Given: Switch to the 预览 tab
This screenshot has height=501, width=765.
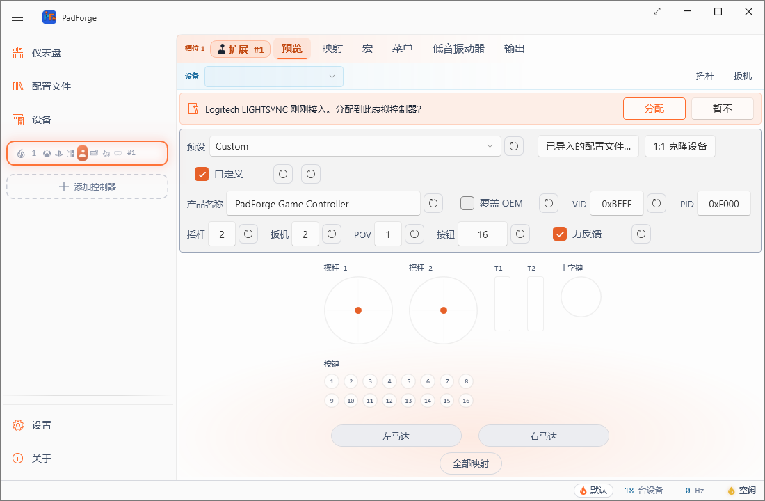Looking at the screenshot, I should [x=292, y=48].
